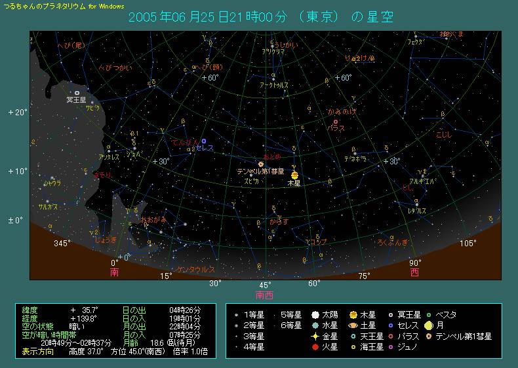
Task: Select the Pluto (冥王星) marker on the star map
Action: coord(77,93)
